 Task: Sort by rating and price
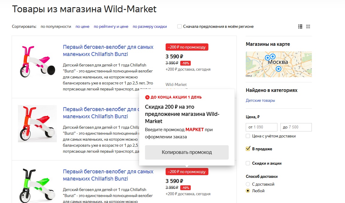[x=111, y=26]
